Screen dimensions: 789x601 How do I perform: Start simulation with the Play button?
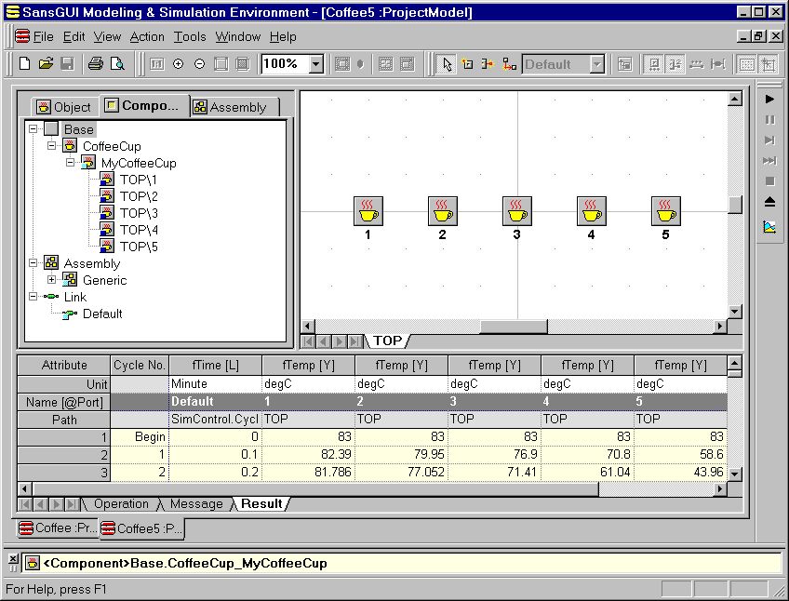[x=769, y=99]
